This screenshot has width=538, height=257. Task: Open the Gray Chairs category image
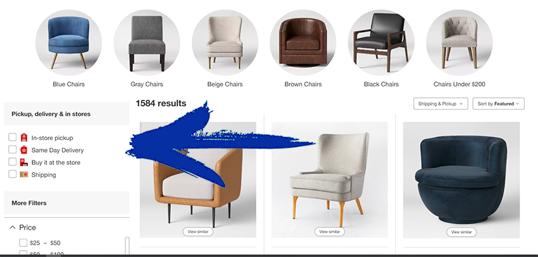pyautogui.click(x=147, y=42)
